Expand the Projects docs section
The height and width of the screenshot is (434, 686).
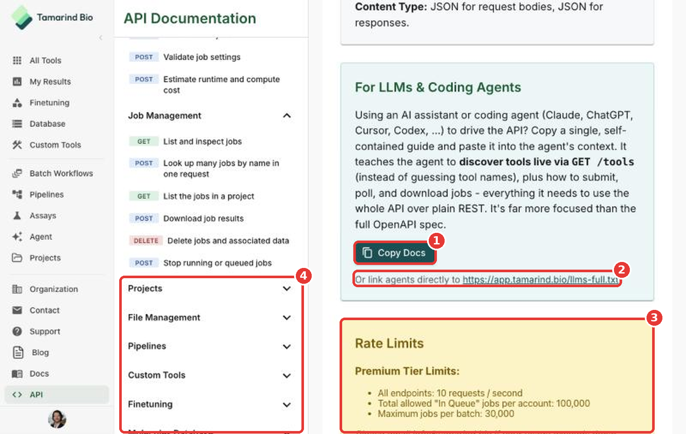pos(287,288)
